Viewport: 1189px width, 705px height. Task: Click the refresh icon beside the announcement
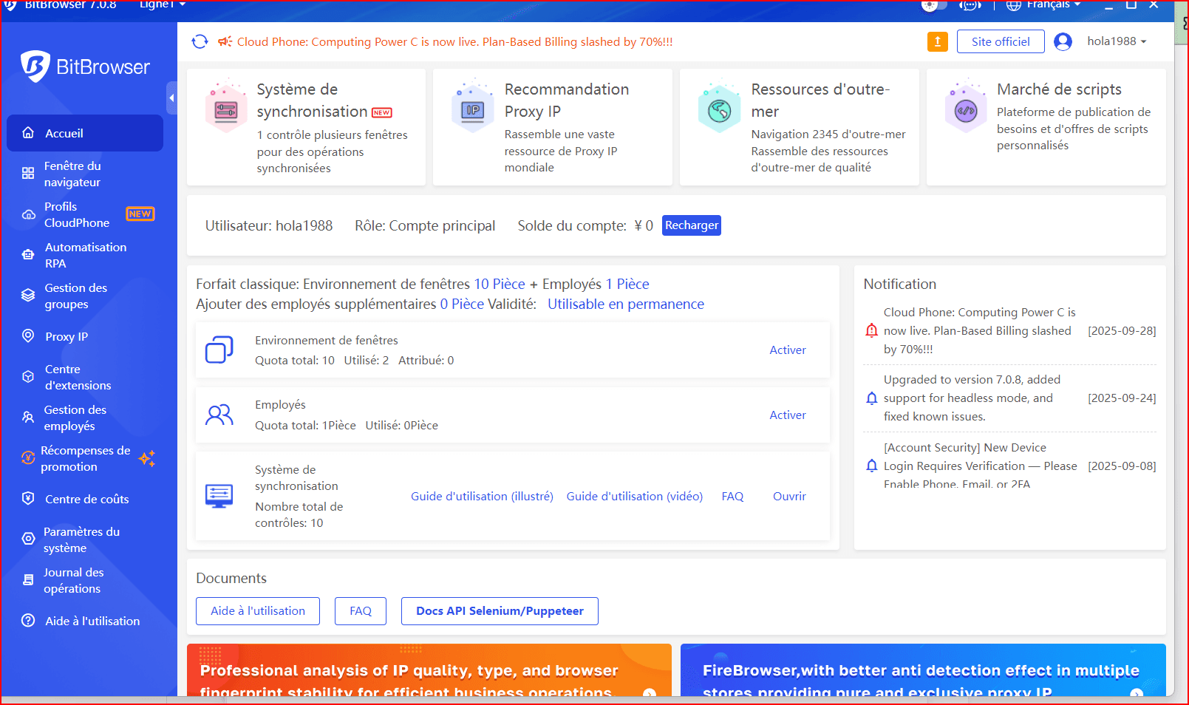[x=200, y=42]
